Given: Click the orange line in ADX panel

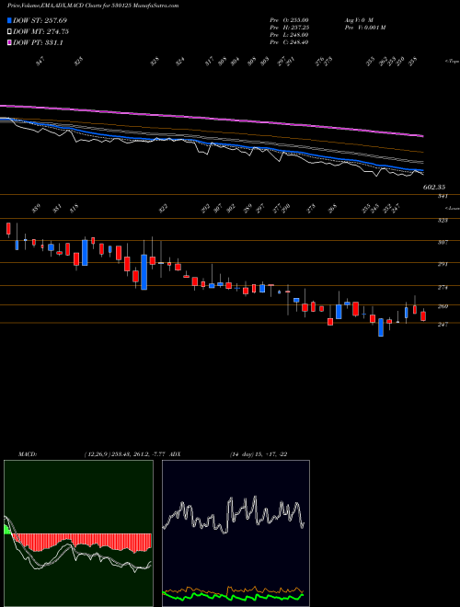Looking at the screenshot, I should pyautogui.click(x=234, y=590).
